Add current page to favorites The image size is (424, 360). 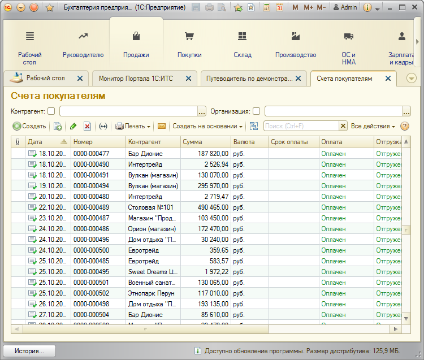click(x=238, y=7)
